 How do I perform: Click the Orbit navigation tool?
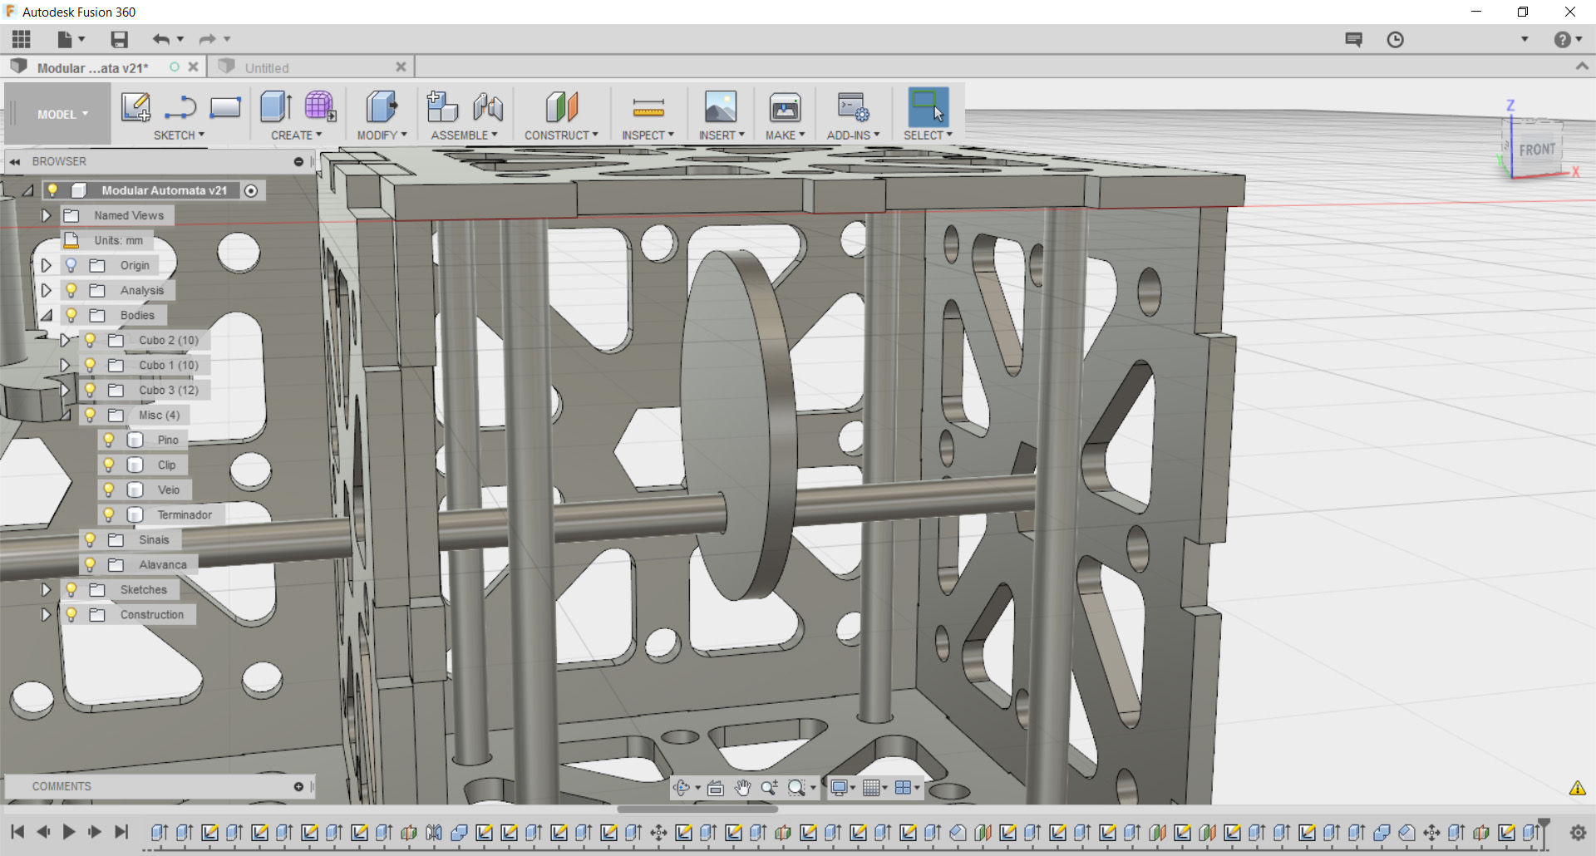(x=682, y=788)
